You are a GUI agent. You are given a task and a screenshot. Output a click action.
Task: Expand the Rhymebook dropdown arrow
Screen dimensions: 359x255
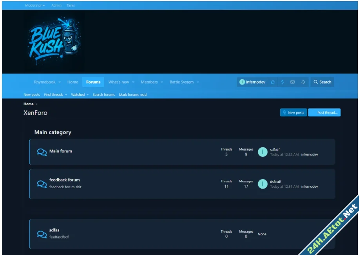60,82
